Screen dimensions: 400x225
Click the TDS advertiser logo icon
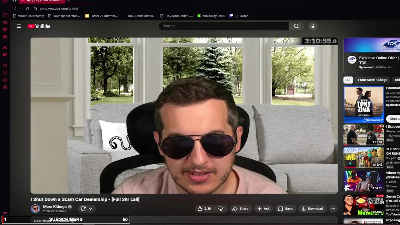(352, 60)
